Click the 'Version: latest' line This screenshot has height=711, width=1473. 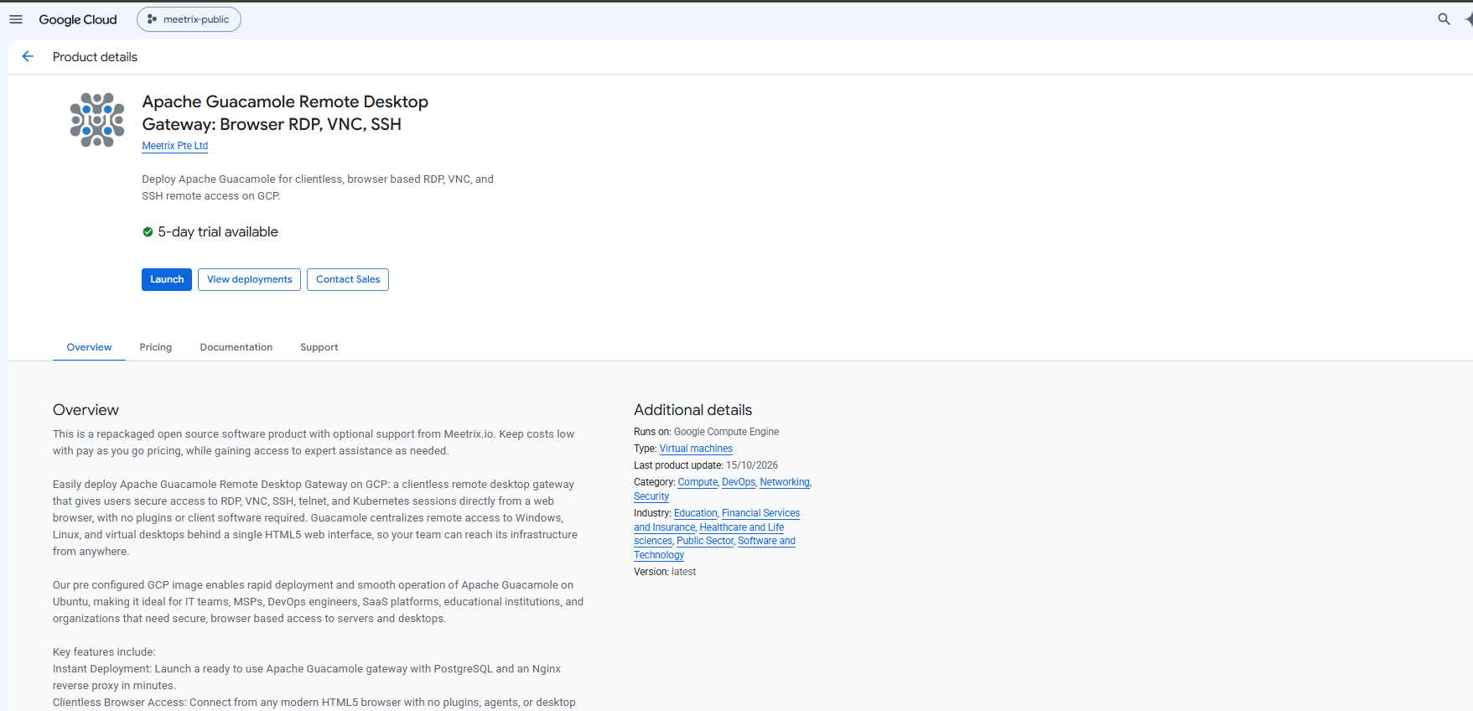(x=665, y=572)
